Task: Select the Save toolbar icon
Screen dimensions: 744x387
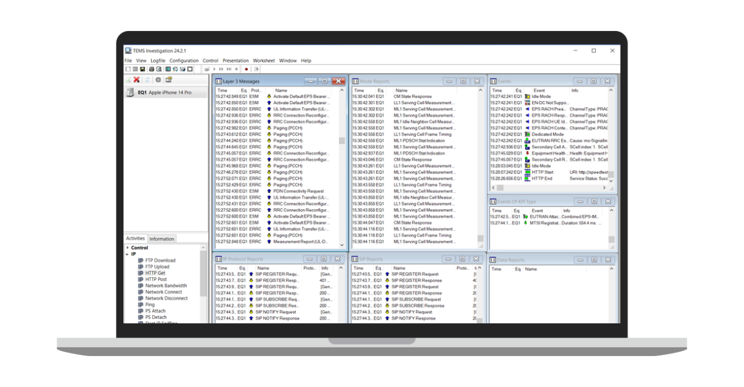Action: coord(143,69)
